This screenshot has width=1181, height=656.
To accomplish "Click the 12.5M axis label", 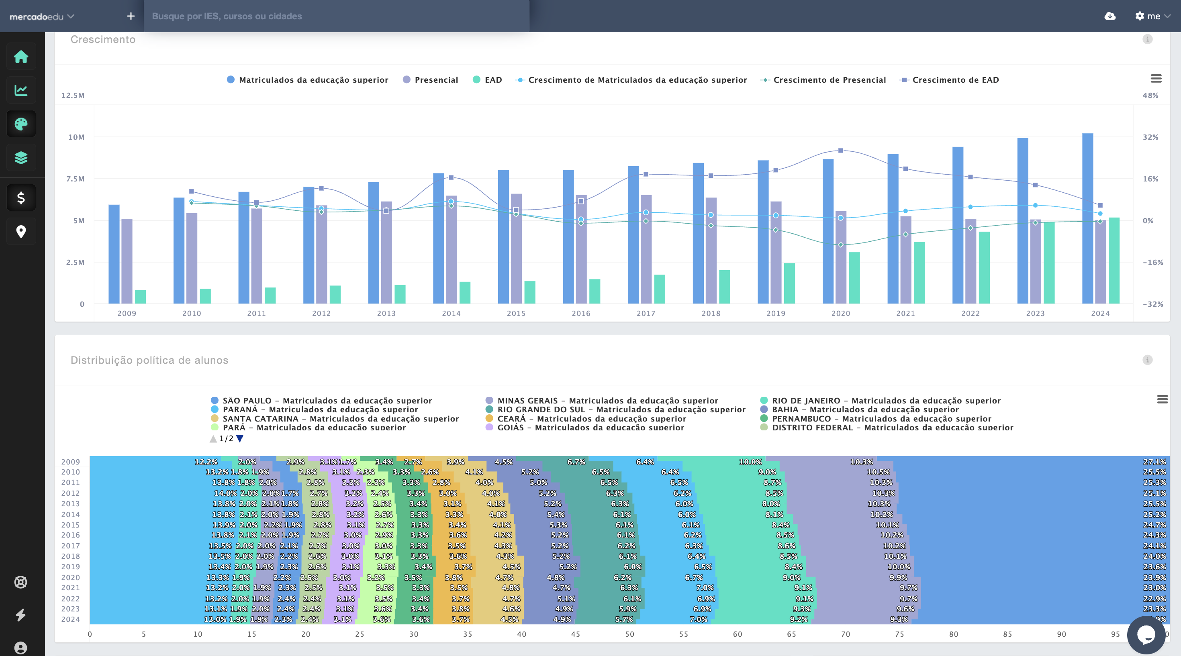I will tap(73, 95).
